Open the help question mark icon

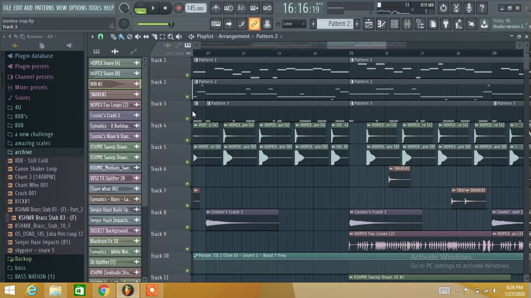482,8
